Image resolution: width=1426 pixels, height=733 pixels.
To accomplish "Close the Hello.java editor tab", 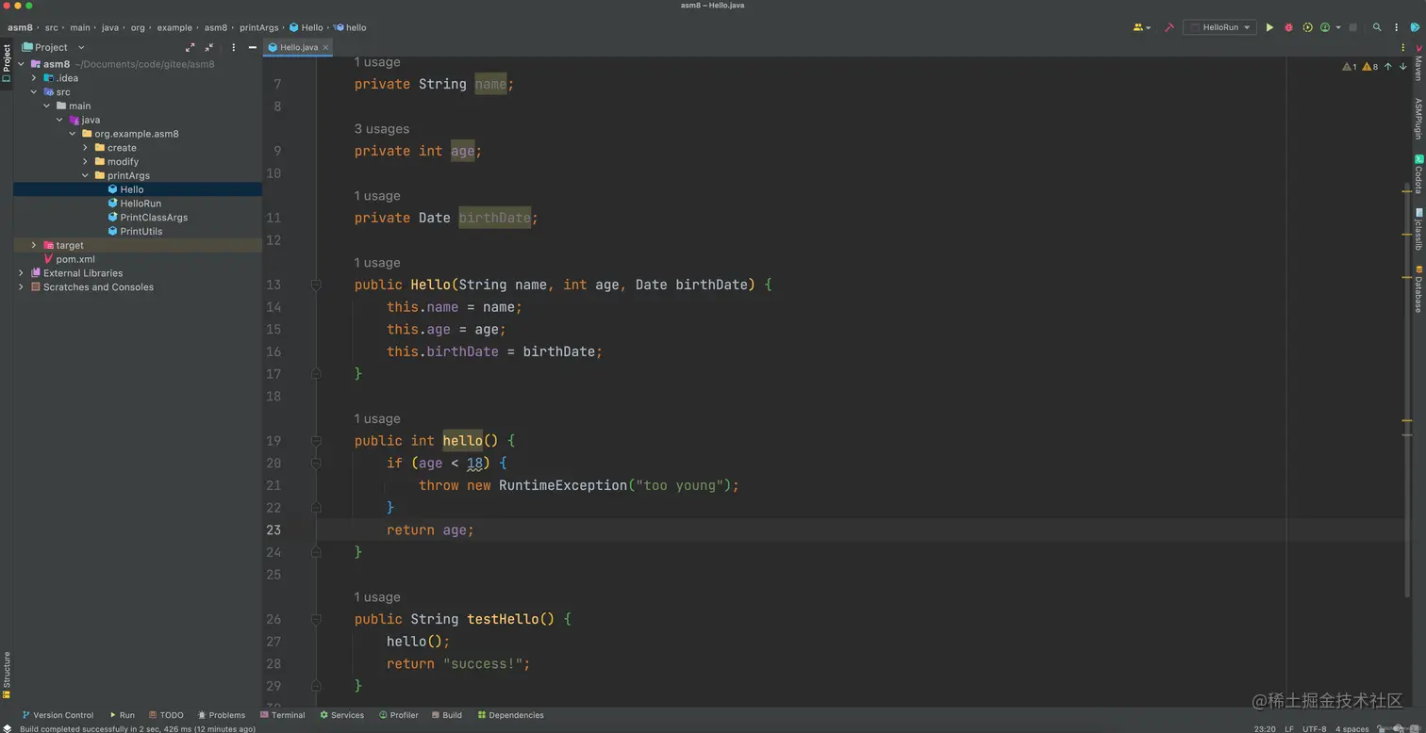I will pyautogui.click(x=326, y=47).
